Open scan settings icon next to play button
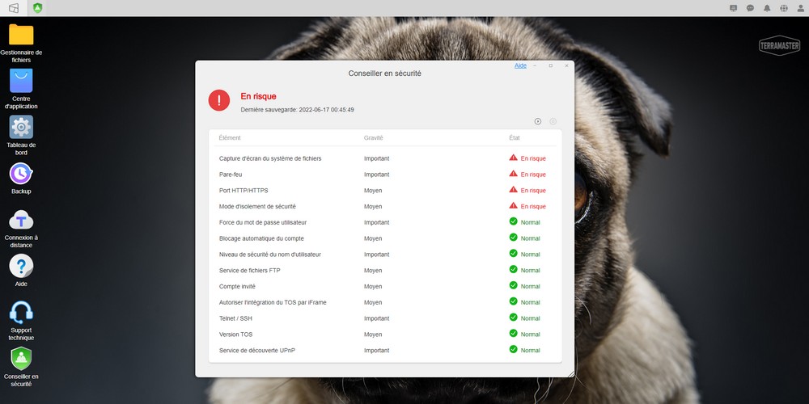 [x=553, y=122]
